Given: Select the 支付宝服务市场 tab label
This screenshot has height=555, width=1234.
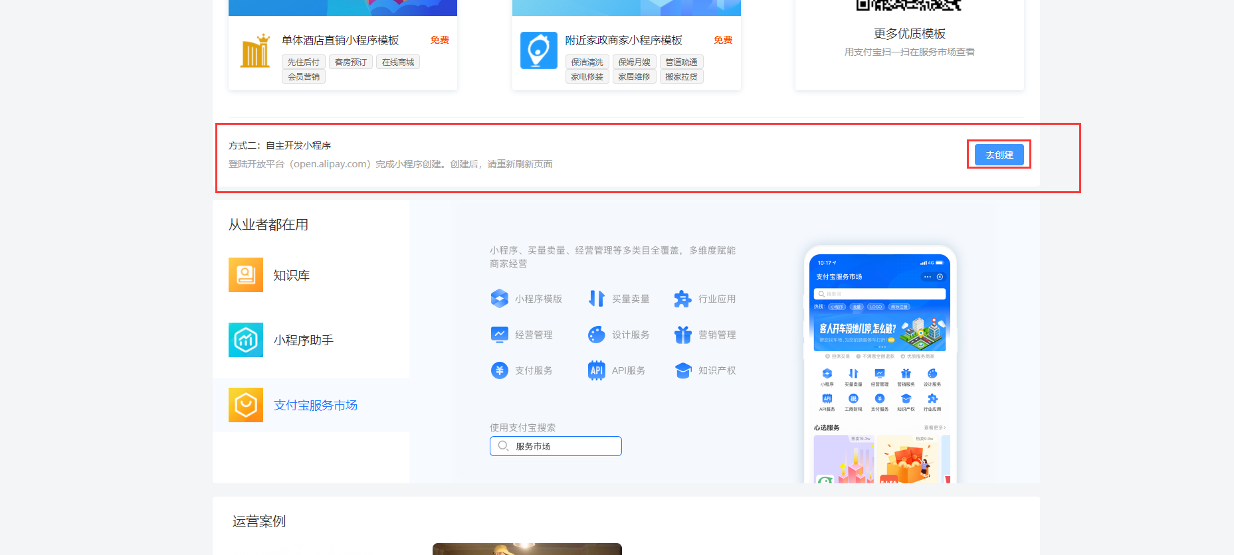Looking at the screenshot, I should click(x=316, y=405).
